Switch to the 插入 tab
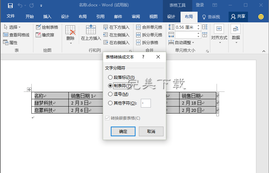This screenshot has height=173, width=269. click(x=47, y=16)
